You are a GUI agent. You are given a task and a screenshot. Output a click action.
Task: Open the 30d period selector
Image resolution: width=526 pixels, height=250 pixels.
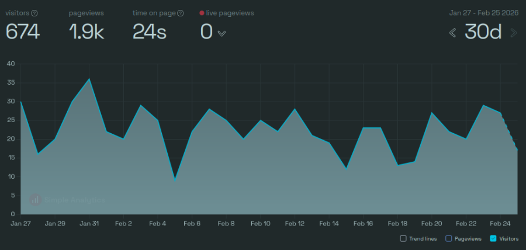483,33
